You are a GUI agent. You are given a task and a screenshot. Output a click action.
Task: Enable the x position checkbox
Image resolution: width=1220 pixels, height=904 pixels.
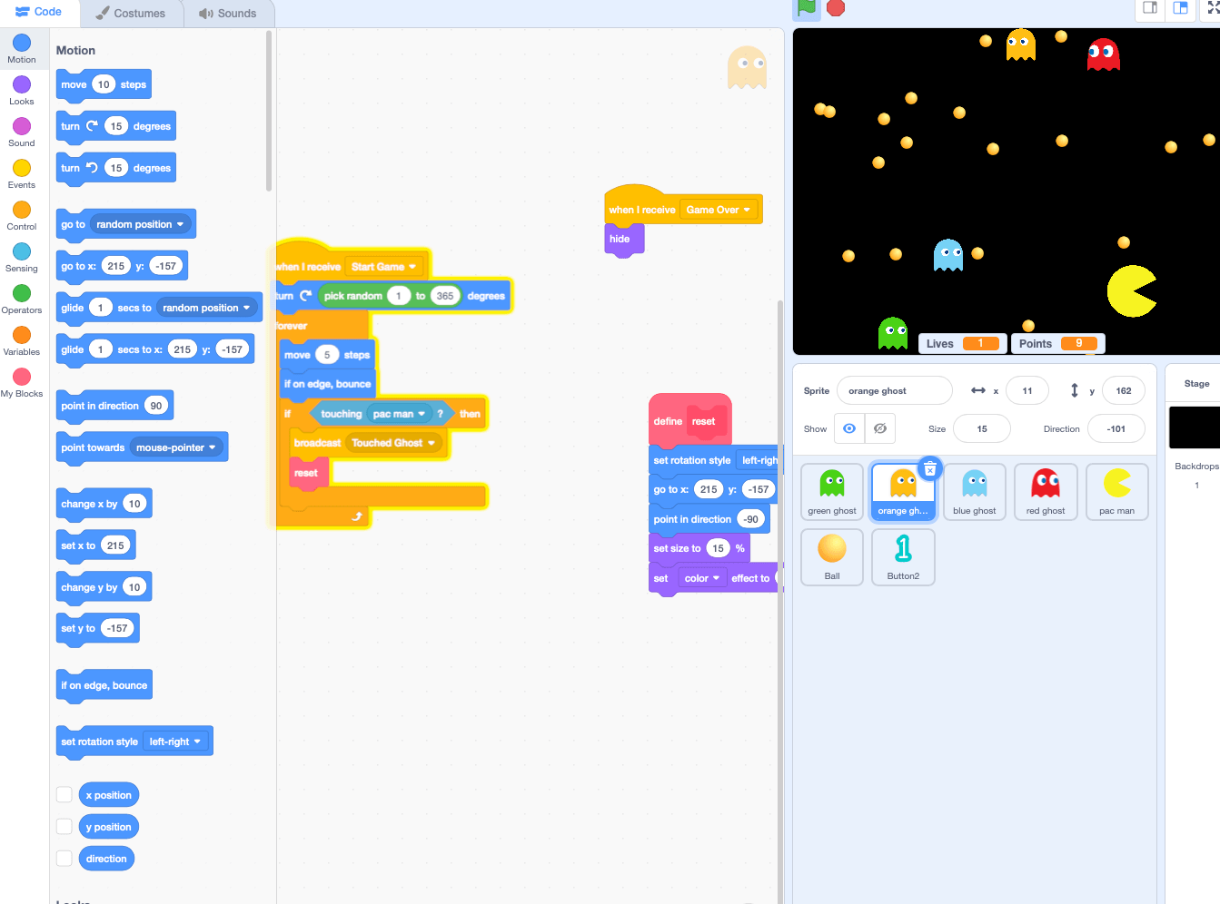64,794
